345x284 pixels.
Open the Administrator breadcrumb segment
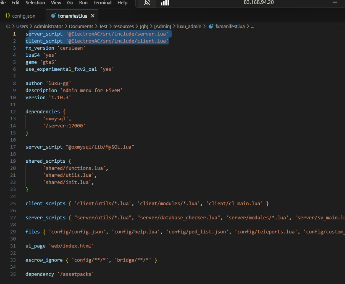(x=49, y=26)
